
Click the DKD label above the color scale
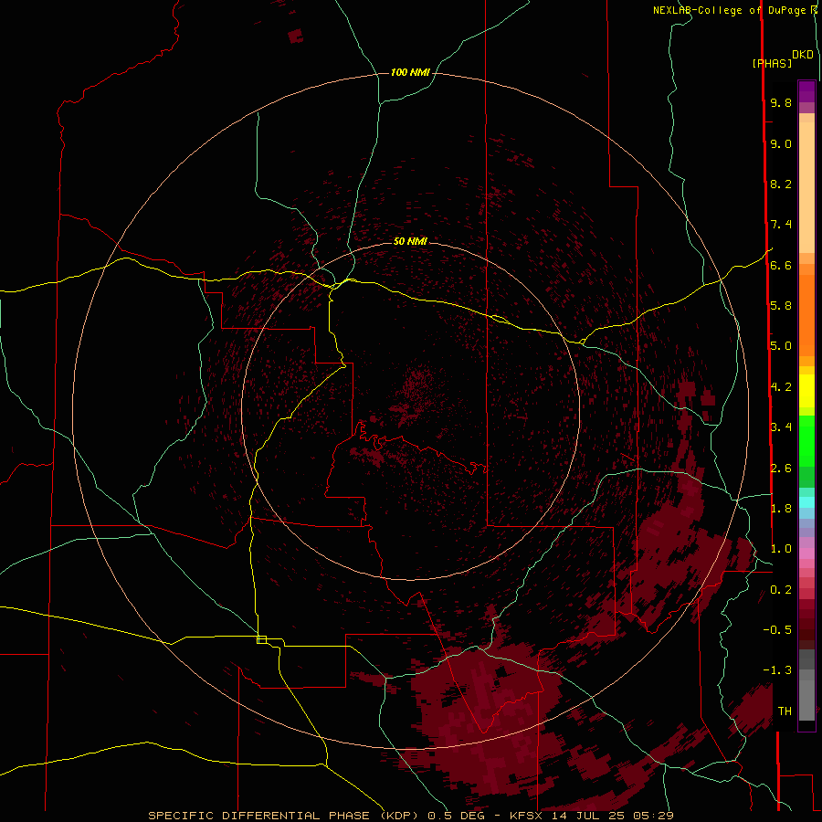point(803,55)
